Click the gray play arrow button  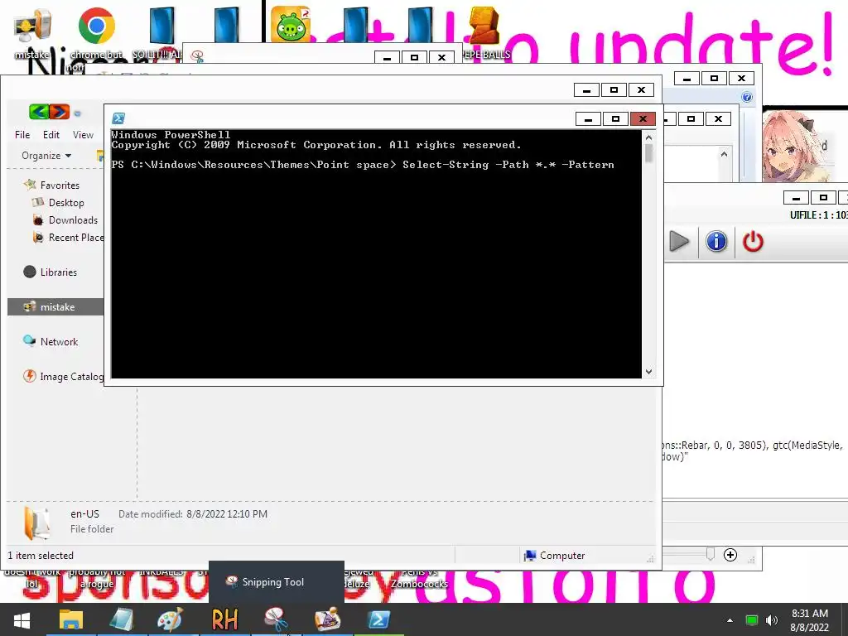click(679, 241)
